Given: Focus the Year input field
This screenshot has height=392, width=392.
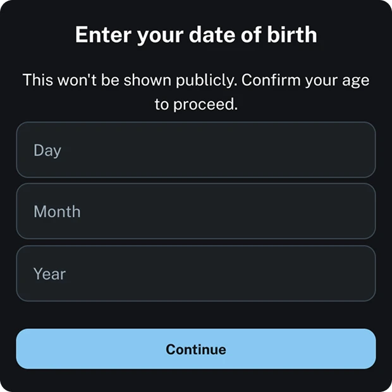Looking at the screenshot, I should pyautogui.click(x=196, y=273).
